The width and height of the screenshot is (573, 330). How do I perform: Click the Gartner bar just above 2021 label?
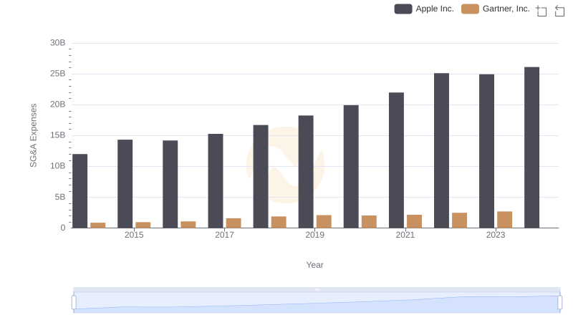415,222
